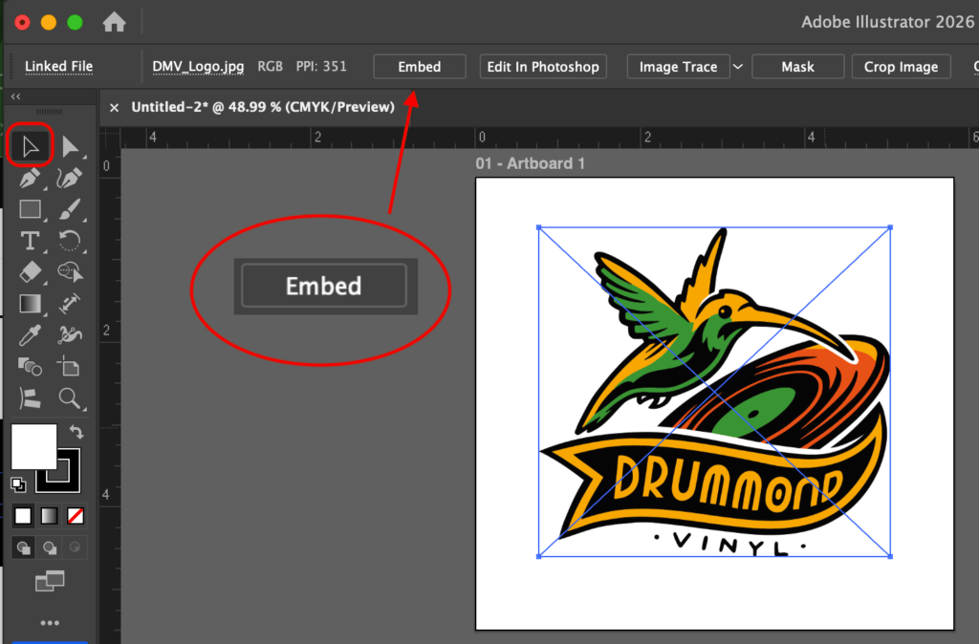Set fill to None (red slash)
Image resolution: width=979 pixels, height=644 pixels.
(x=75, y=516)
